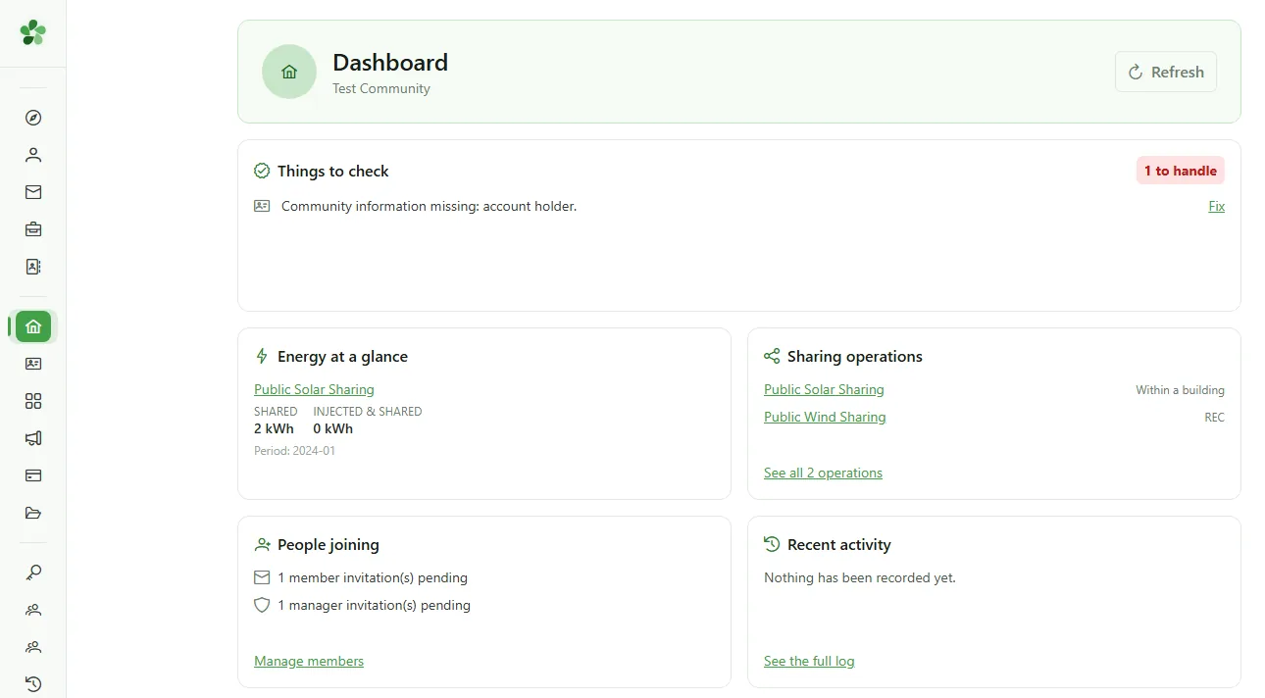Click the history icon beside Recent activity heading

pos(772,544)
